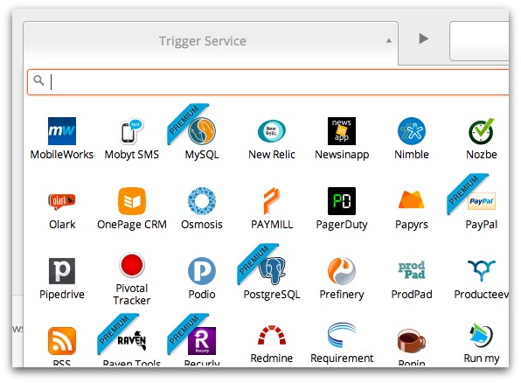Pick the Olark chat icon

(x=62, y=201)
